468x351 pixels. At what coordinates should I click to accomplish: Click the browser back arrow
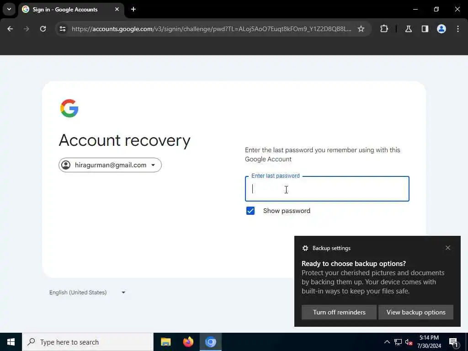10,29
